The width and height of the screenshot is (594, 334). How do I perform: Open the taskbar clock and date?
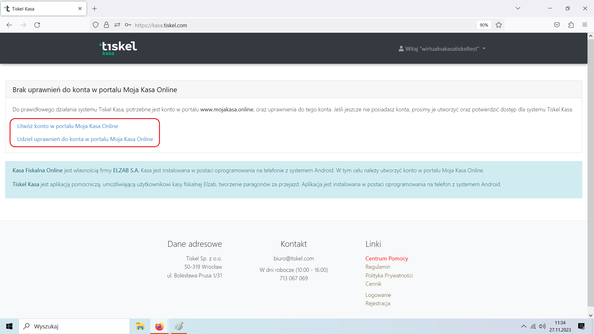(x=560, y=326)
